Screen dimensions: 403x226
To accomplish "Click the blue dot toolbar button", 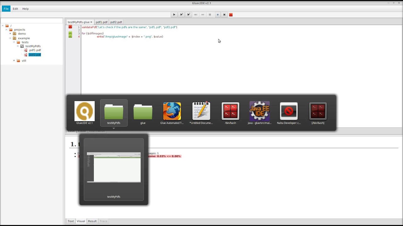I will pyautogui.click(x=217, y=15).
